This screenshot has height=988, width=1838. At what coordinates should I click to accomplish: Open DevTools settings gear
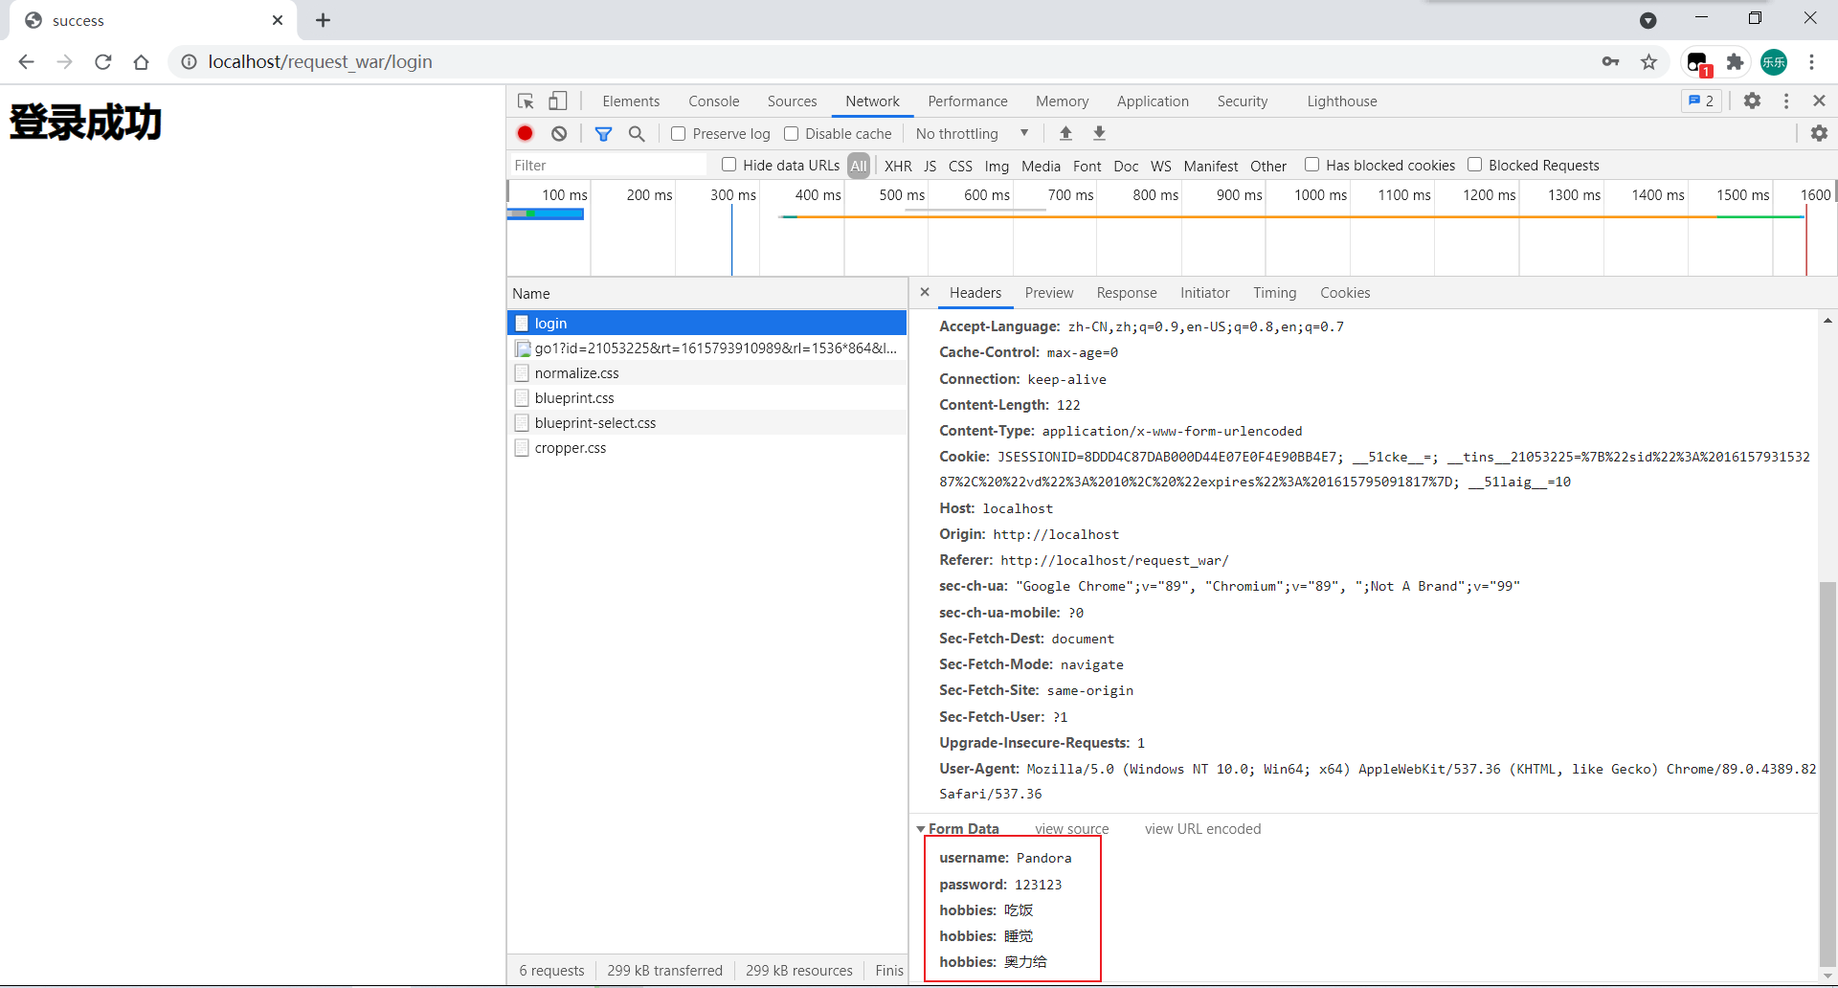1752,101
